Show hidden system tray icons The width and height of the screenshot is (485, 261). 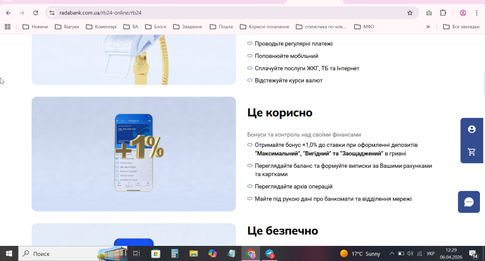[392, 253]
